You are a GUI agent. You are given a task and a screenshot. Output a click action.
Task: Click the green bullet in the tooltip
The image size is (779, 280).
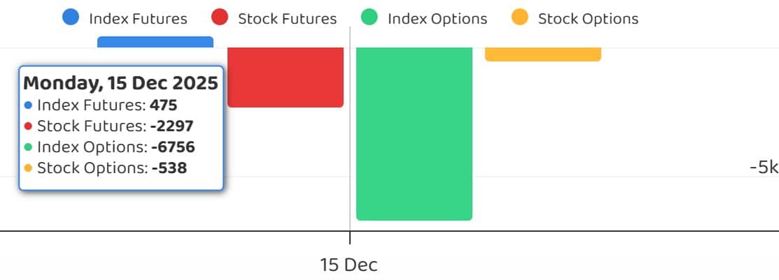(x=28, y=147)
